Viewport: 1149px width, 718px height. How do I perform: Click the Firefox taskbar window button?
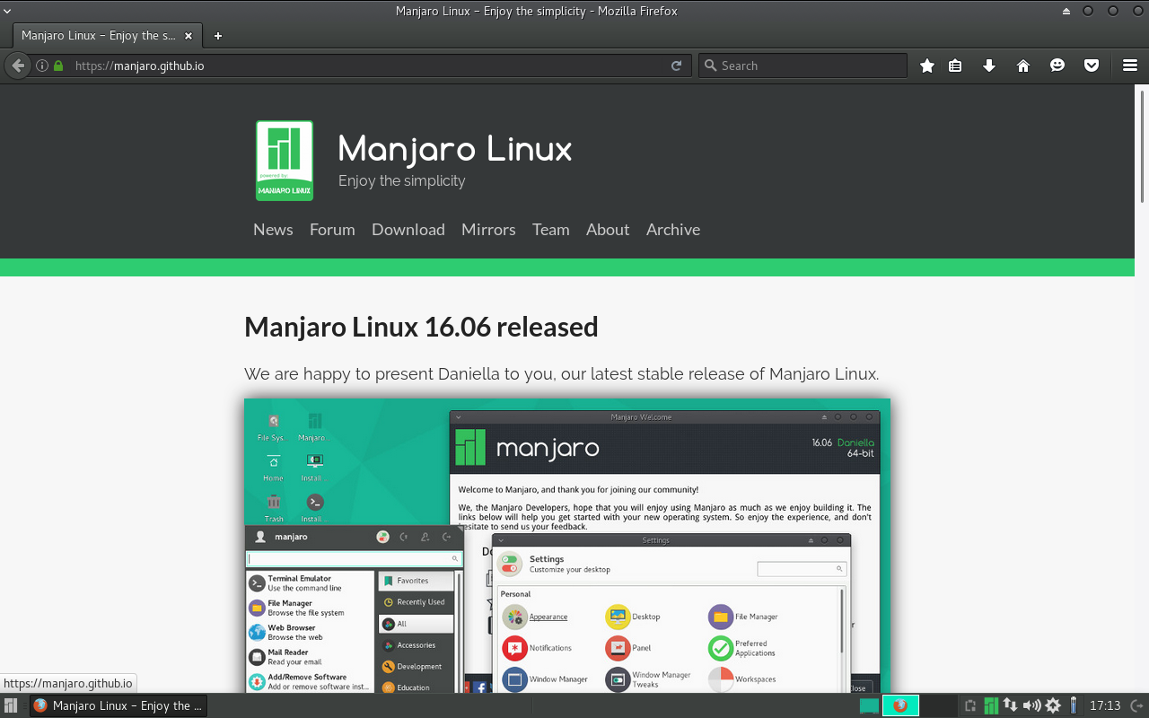pyautogui.click(x=118, y=705)
